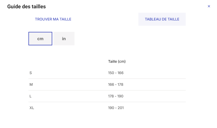Switch units to inches with in toggle
The height and width of the screenshot is (128, 217).
point(64,39)
